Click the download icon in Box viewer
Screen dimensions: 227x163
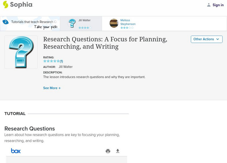118,151
